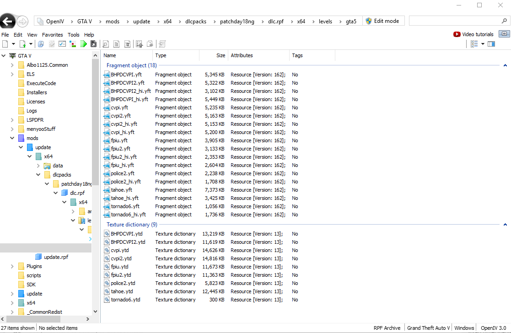Open the view mode dropdown arrow
The image size is (511, 333).
483,44
